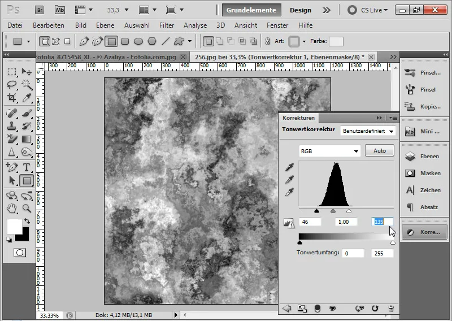Select the Pen tool in toolbox

click(x=12, y=167)
